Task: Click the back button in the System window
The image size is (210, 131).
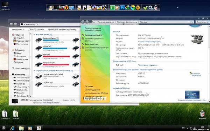Action: tap(83, 22)
